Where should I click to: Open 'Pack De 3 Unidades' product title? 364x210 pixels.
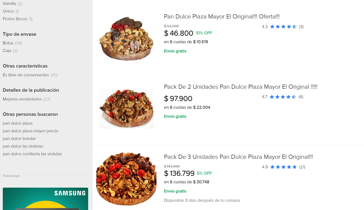pos(238,157)
